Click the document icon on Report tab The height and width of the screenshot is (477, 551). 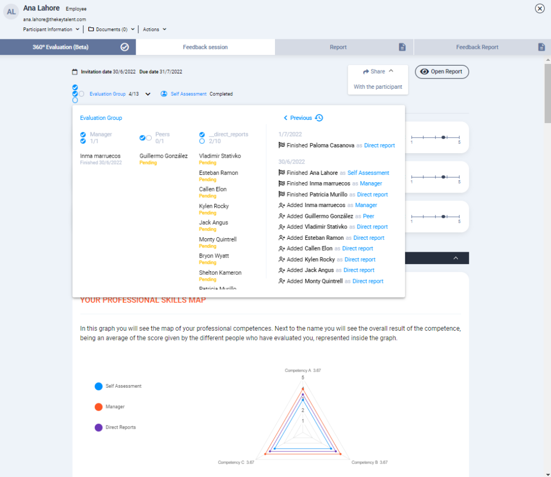coord(402,47)
